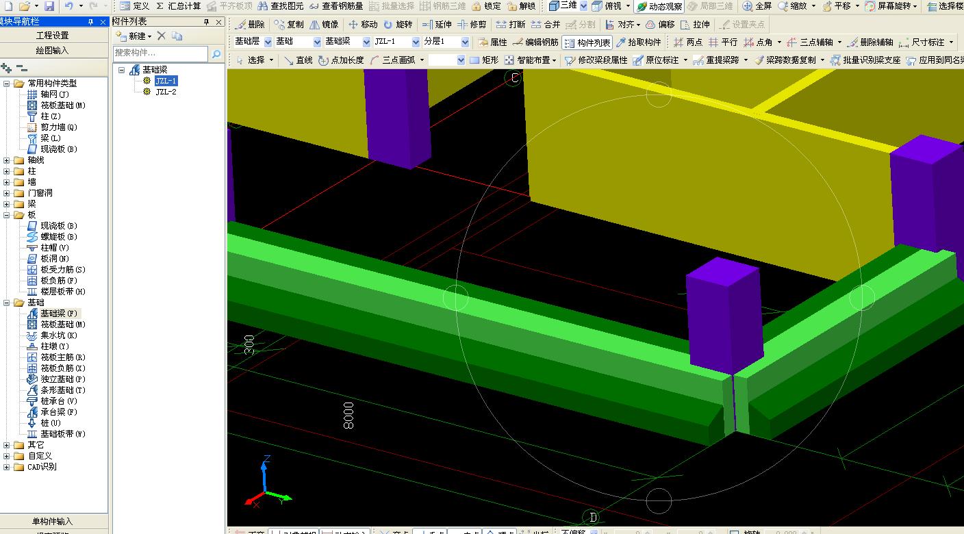Screen dimensions: 964x534
Task: Select the 拉伸 (stretch) tool
Action: coord(695,24)
